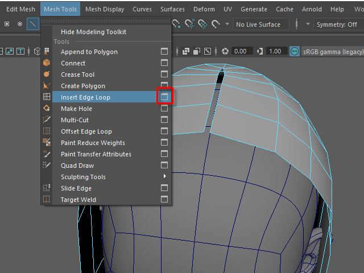Screen dimensions: 364x273
Task: Select the Connect tool
Action: pyautogui.click(x=73, y=63)
